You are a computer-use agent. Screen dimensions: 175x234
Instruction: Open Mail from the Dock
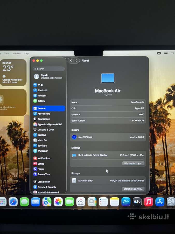pyautogui.click(x=36, y=202)
